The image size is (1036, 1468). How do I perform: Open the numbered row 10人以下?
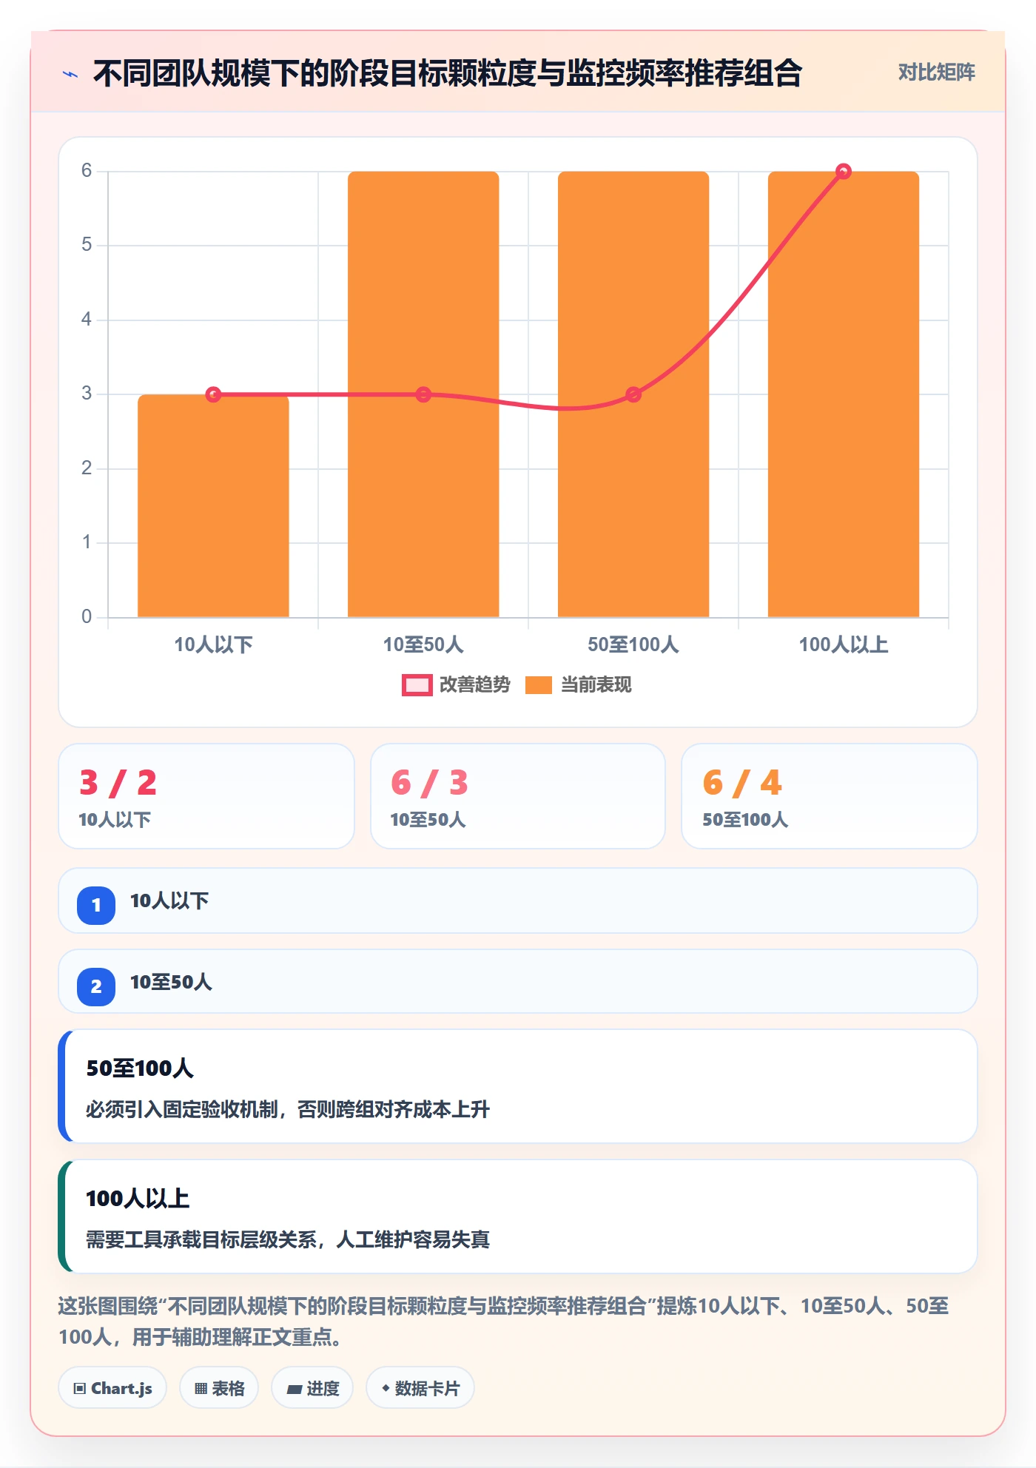518,900
